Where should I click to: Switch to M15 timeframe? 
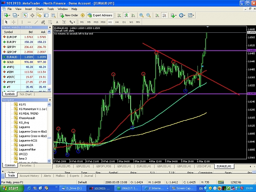(x=96, y=22)
